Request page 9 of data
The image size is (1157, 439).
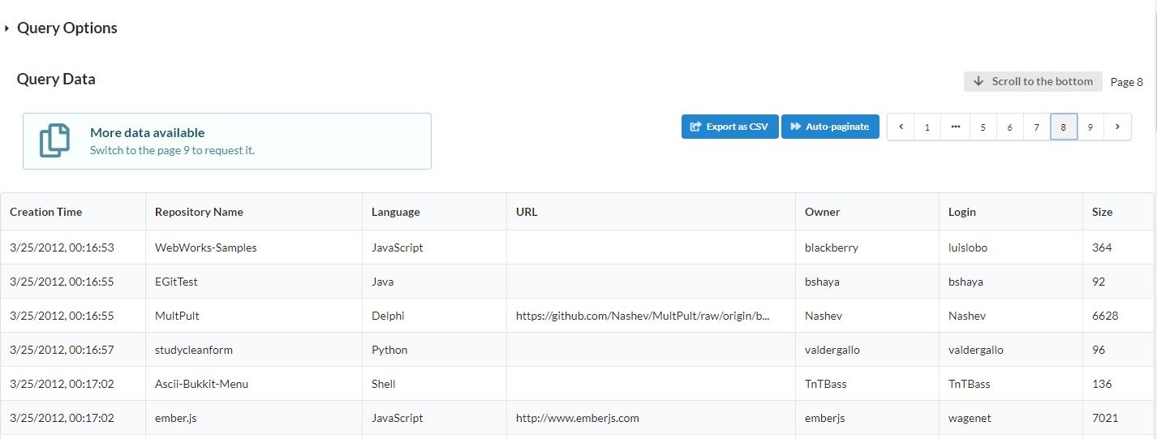click(x=1090, y=127)
